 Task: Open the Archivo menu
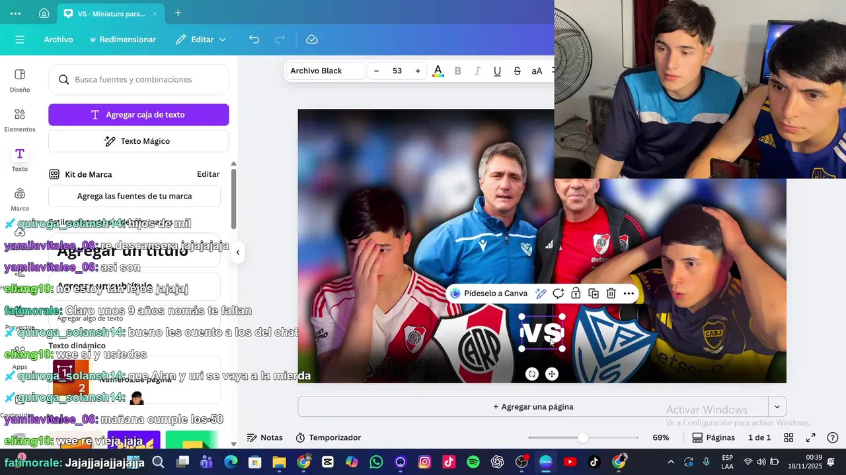click(x=58, y=40)
